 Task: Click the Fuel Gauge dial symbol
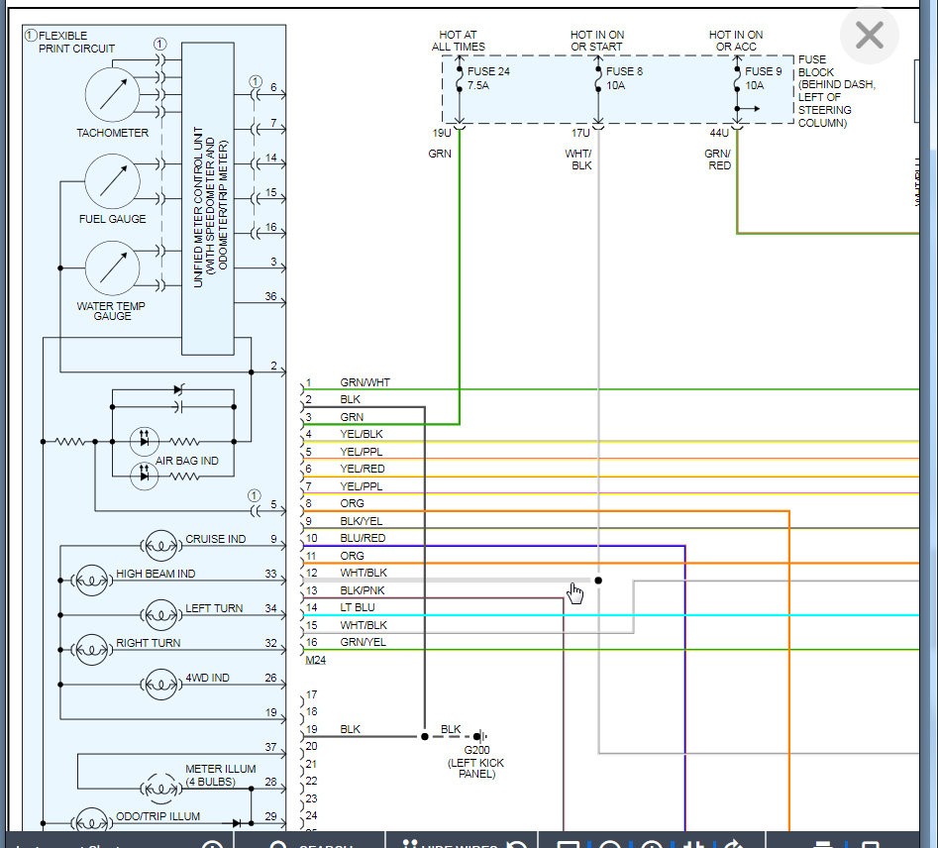[x=113, y=181]
